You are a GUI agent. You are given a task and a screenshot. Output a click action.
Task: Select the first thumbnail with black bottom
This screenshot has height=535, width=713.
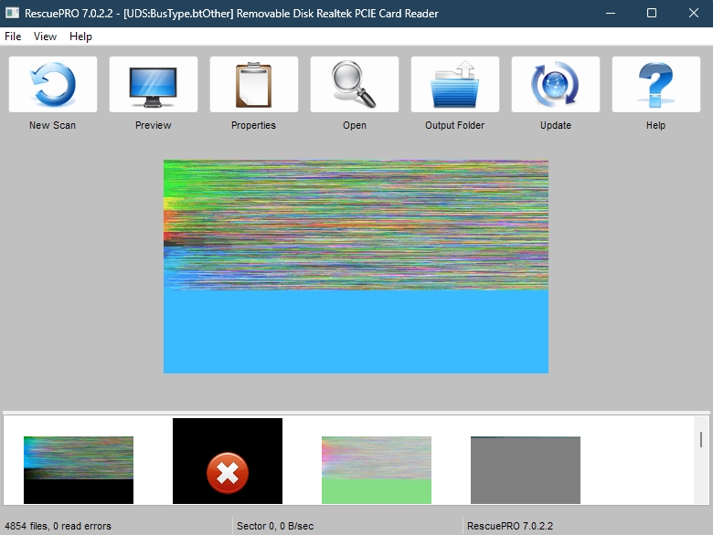[79, 469]
